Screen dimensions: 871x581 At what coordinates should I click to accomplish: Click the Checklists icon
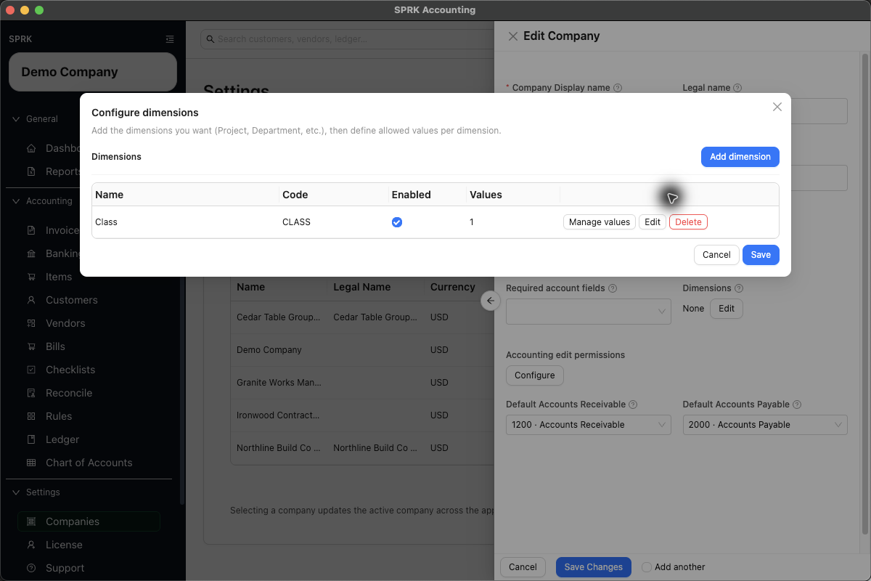tap(31, 370)
